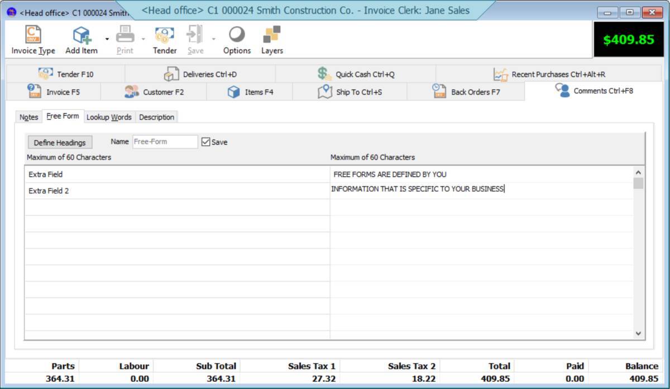This screenshot has width=670, height=389.
Task: Click the Quick Cash dollar icon
Action: point(321,73)
